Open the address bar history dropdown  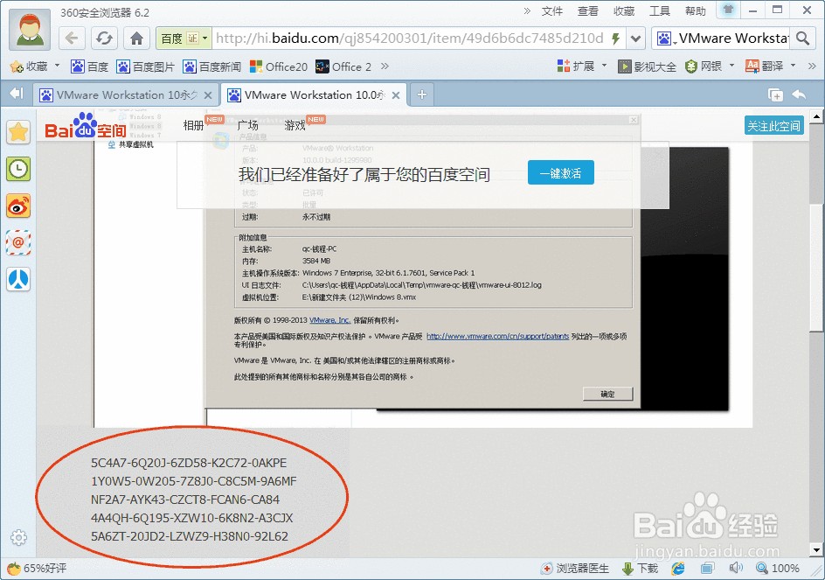click(636, 38)
